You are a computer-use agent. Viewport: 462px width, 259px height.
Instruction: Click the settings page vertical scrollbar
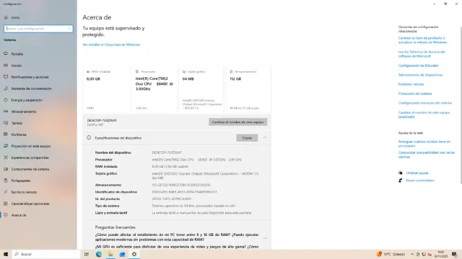[x=461, y=106]
